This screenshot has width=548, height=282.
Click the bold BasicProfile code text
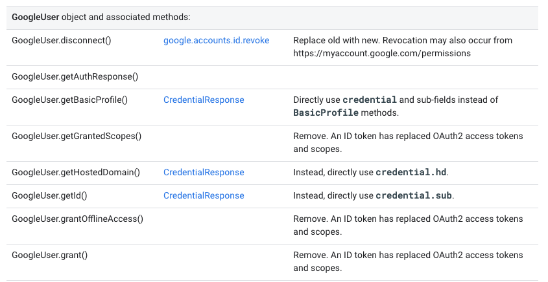[326, 113]
